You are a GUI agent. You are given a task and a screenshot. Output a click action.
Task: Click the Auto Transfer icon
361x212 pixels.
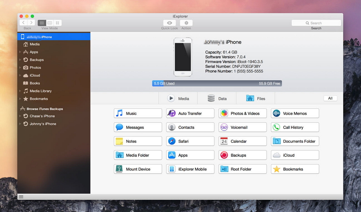tap(172, 113)
